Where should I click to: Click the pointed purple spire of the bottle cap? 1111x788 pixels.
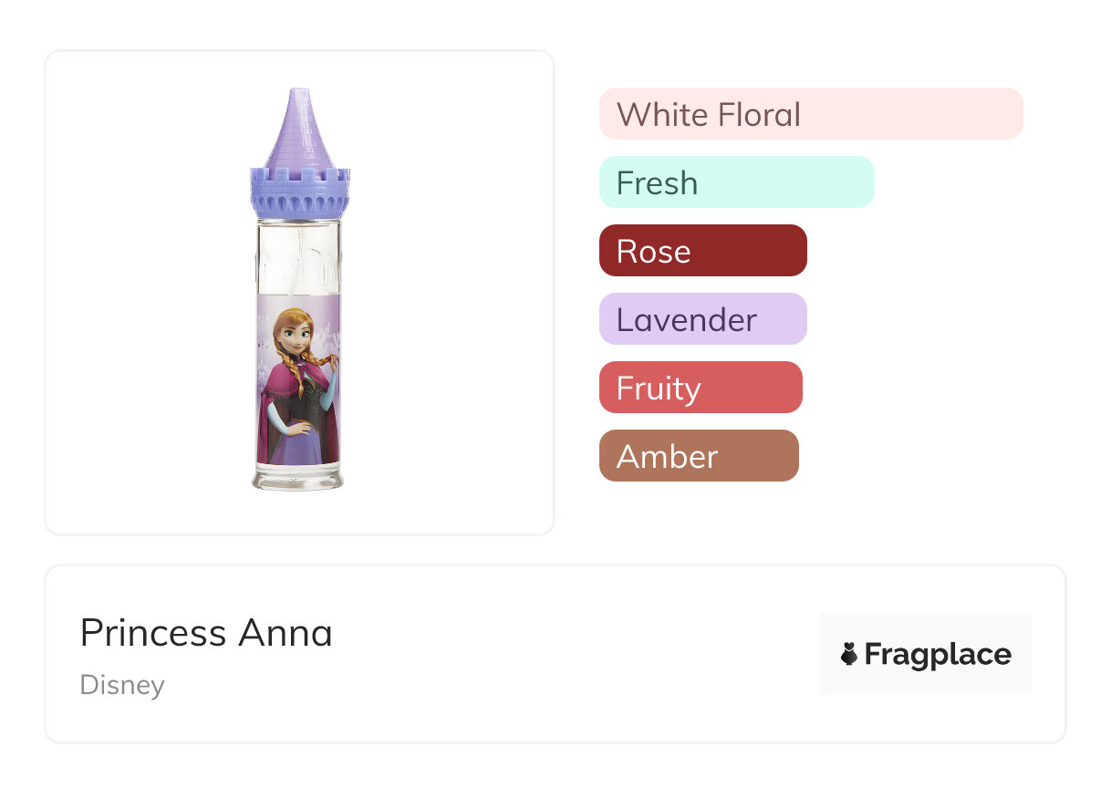click(298, 128)
